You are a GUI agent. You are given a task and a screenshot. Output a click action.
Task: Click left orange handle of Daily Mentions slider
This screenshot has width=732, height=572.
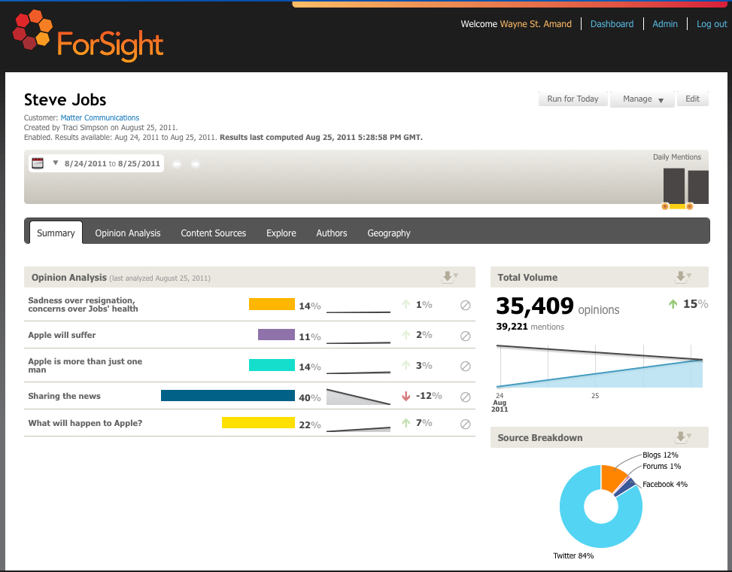(665, 206)
